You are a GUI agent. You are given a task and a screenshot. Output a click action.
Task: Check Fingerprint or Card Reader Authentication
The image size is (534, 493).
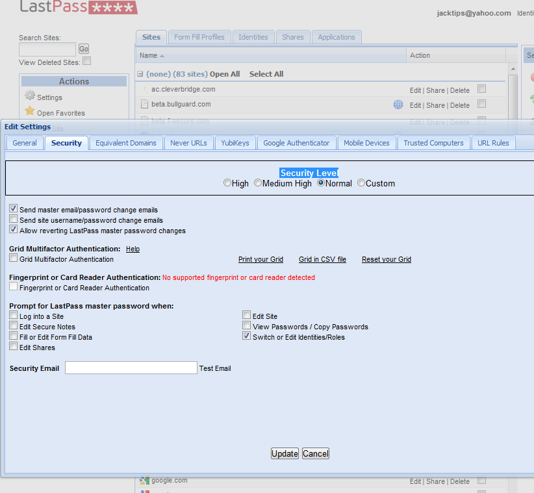pyautogui.click(x=13, y=286)
